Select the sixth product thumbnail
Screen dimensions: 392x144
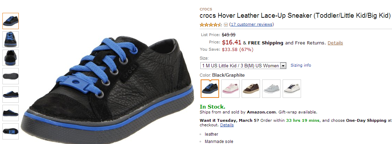(x=10, y=113)
